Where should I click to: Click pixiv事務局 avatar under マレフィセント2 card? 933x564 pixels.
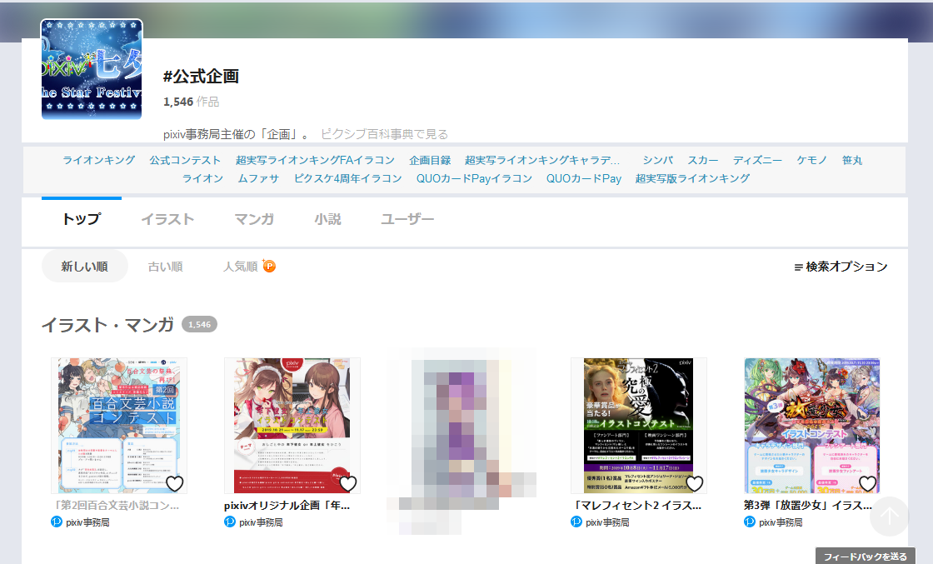[576, 522]
